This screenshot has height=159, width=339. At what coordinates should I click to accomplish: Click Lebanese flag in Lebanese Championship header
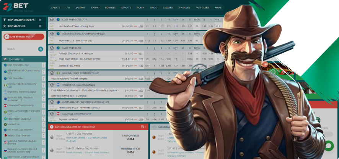(58, 114)
